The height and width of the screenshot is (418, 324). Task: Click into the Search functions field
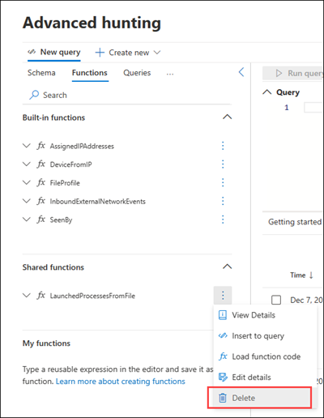coord(127,95)
